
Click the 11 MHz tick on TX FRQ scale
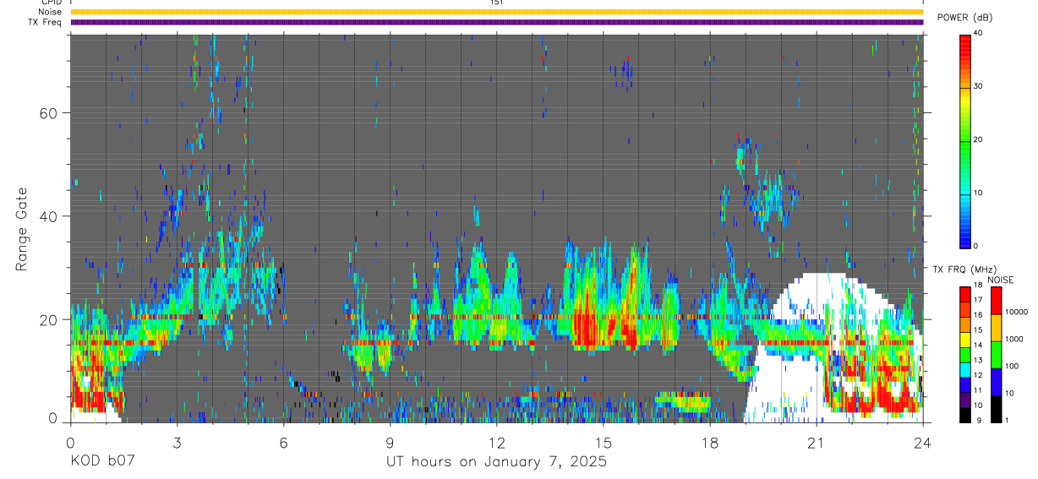coord(979,390)
